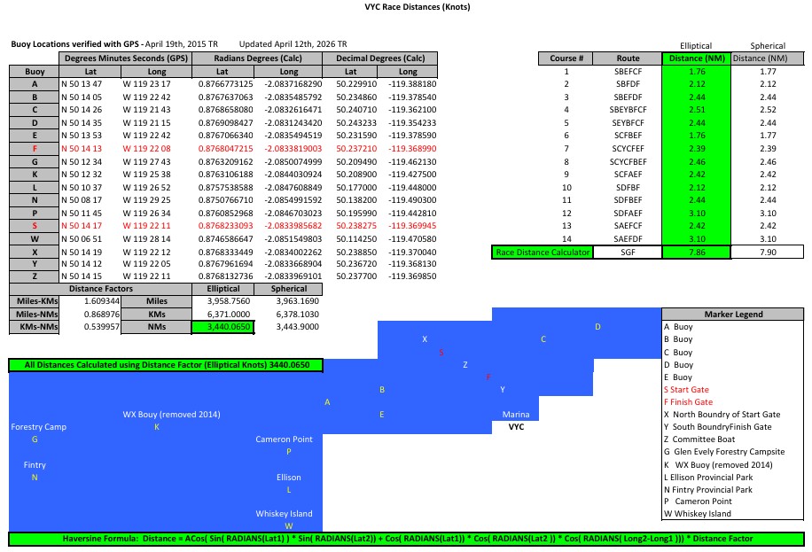Click the WX Bouy (removed 2014) map label
Image resolution: width=812 pixels, height=552 pixels.
171,415
